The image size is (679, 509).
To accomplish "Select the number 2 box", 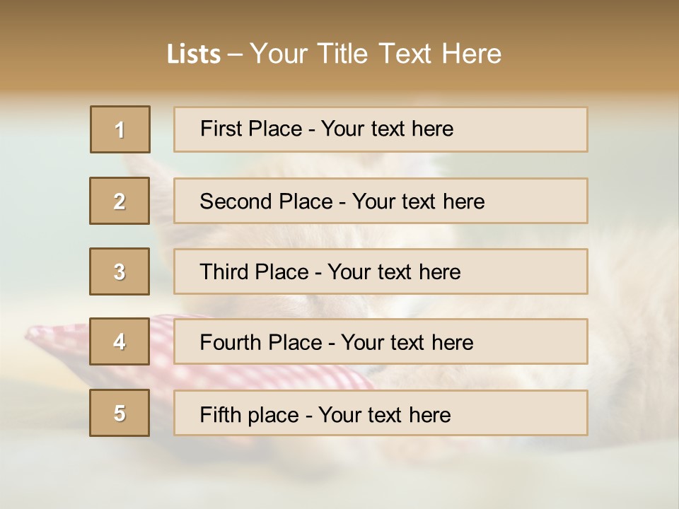I will (120, 201).
